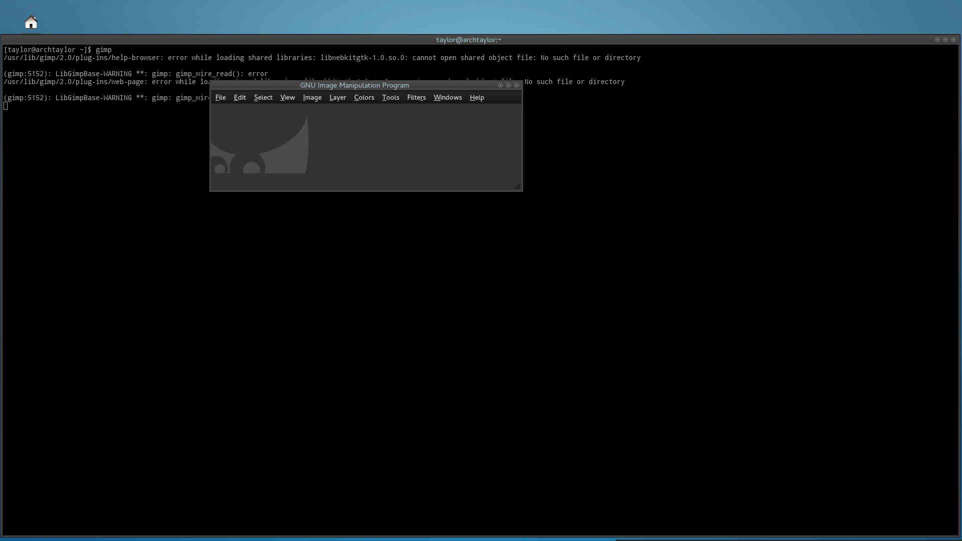
Task: Click the Home icon on the desktop
Action: click(31, 22)
